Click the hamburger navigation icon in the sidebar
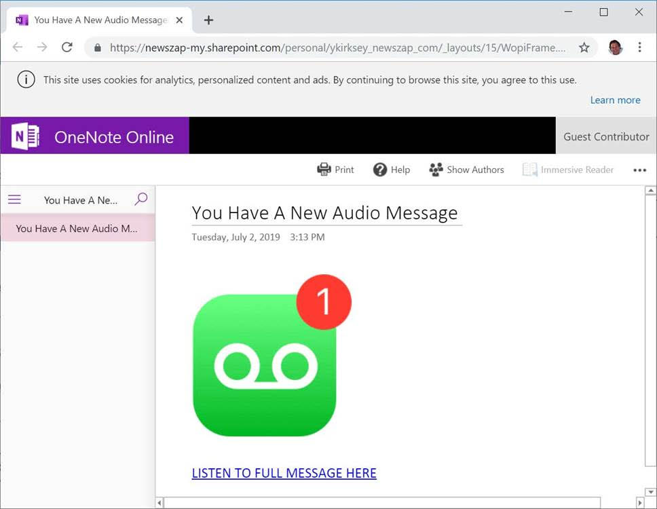Image resolution: width=657 pixels, height=509 pixels. click(x=14, y=200)
